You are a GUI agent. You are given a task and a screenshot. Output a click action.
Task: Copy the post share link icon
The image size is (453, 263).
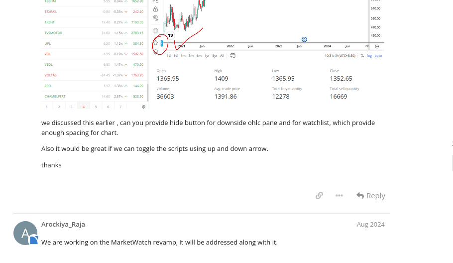319,196
